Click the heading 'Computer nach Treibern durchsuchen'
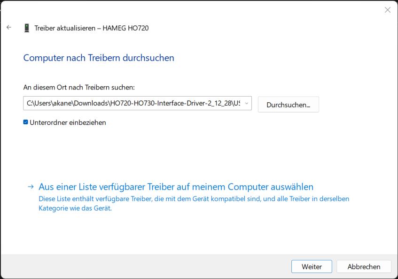398x279 pixels. (x=99, y=58)
